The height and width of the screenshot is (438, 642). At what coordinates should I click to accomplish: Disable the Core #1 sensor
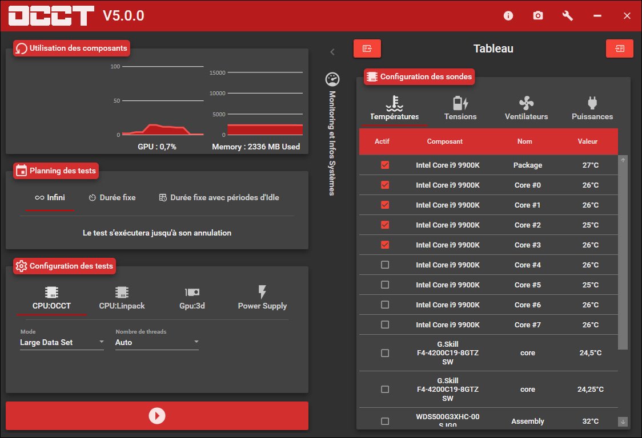pyautogui.click(x=385, y=205)
